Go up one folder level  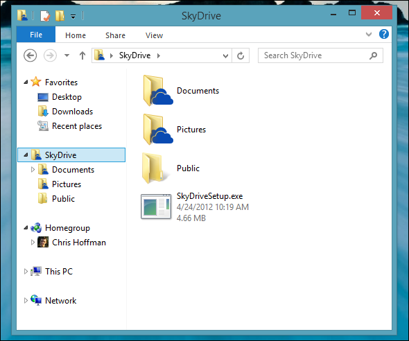pos(82,55)
